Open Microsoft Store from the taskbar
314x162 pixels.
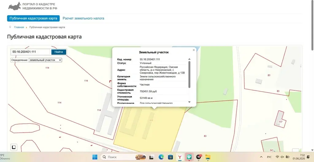point(170,157)
